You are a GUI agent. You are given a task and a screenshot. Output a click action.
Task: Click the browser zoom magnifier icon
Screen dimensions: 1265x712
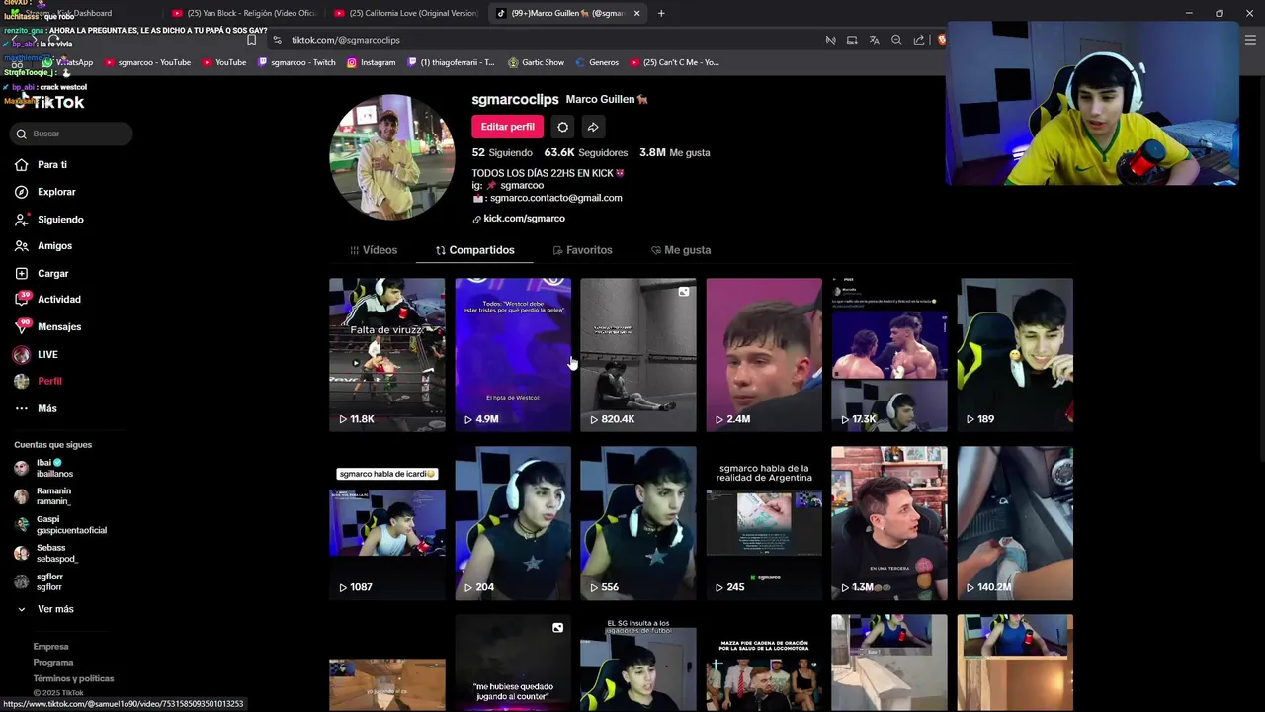click(896, 40)
